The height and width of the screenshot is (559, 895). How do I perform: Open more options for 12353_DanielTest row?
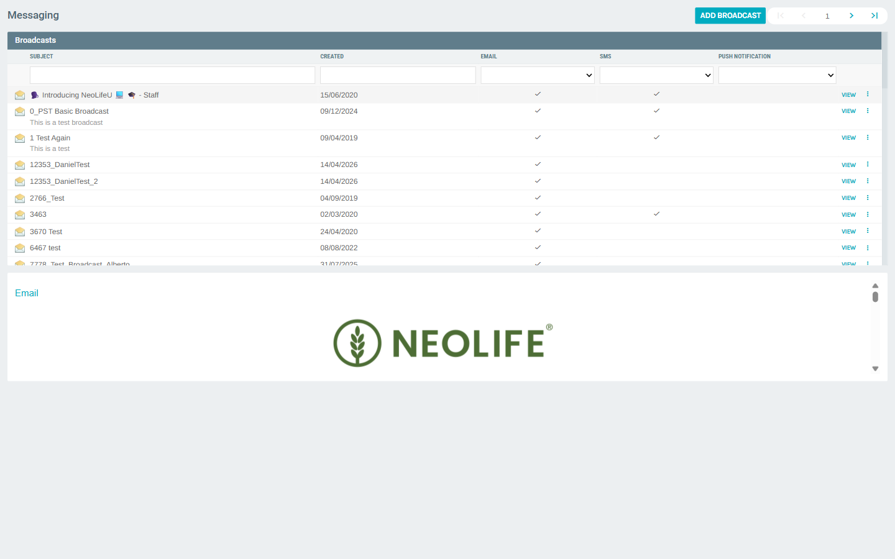(868, 165)
